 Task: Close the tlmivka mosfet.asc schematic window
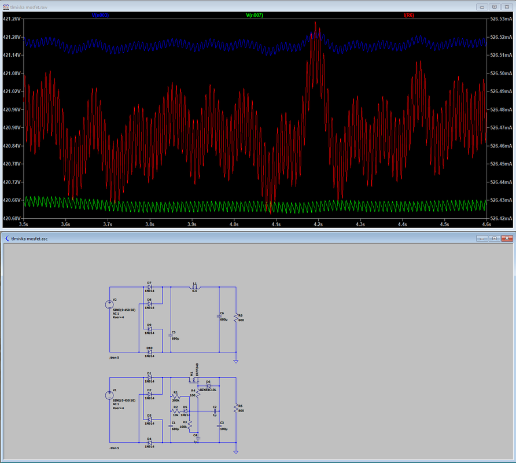(507, 238)
